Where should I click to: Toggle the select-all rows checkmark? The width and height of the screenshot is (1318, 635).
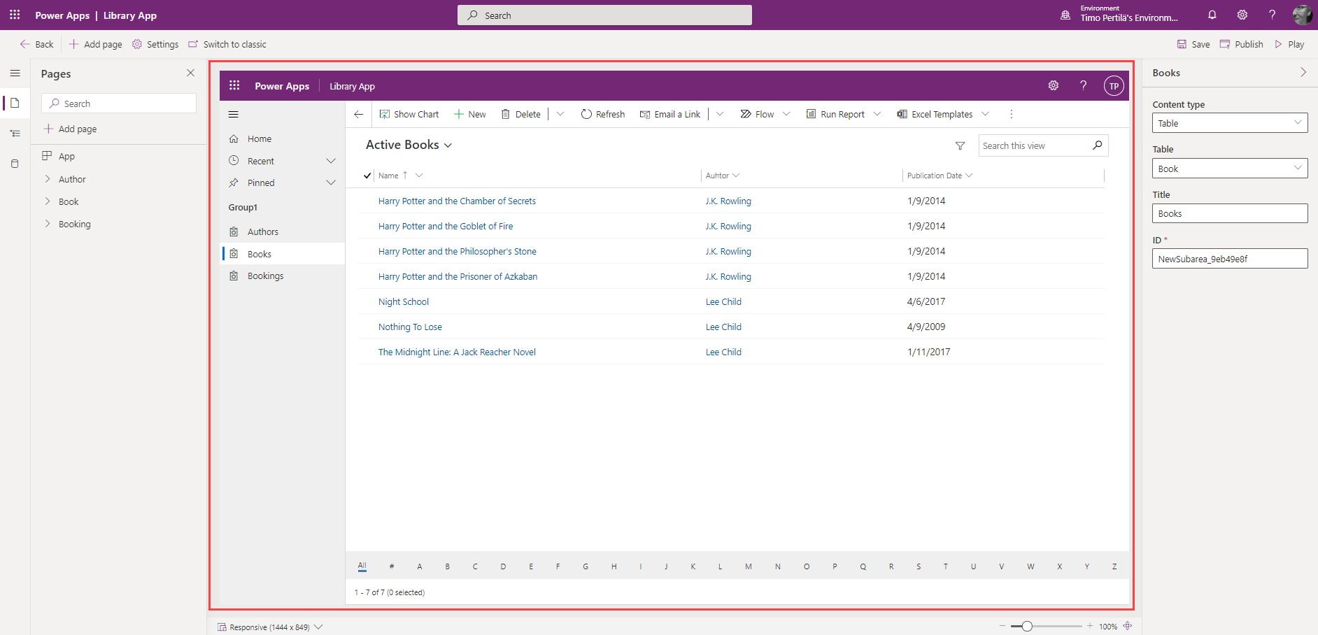tap(367, 176)
